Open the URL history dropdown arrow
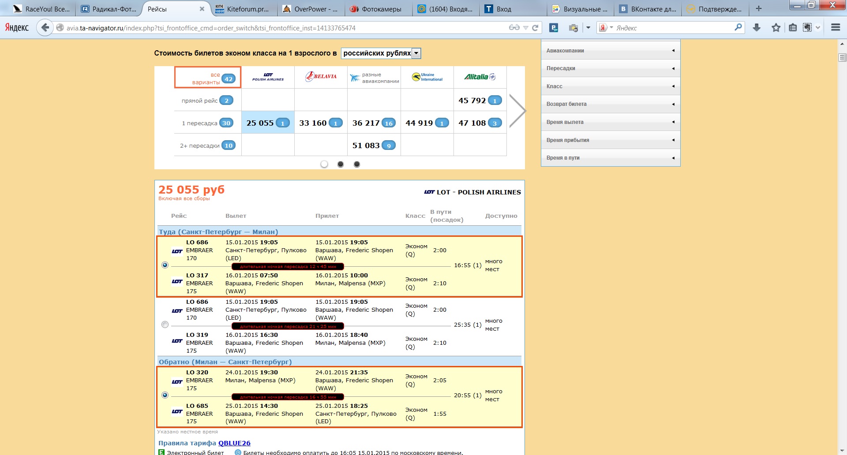847x455 pixels. pyautogui.click(x=525, y=28)
